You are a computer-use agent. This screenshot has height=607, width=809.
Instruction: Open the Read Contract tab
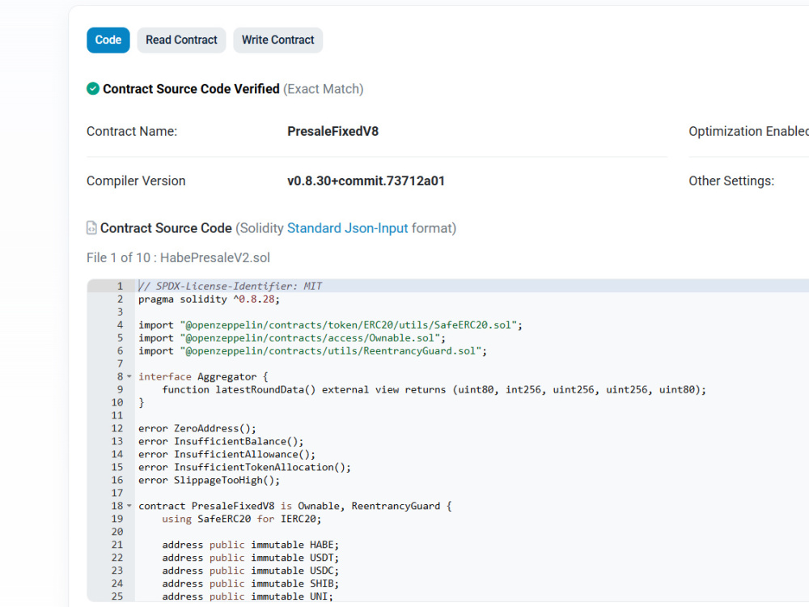pyautogui.click(x=181, y=40)
